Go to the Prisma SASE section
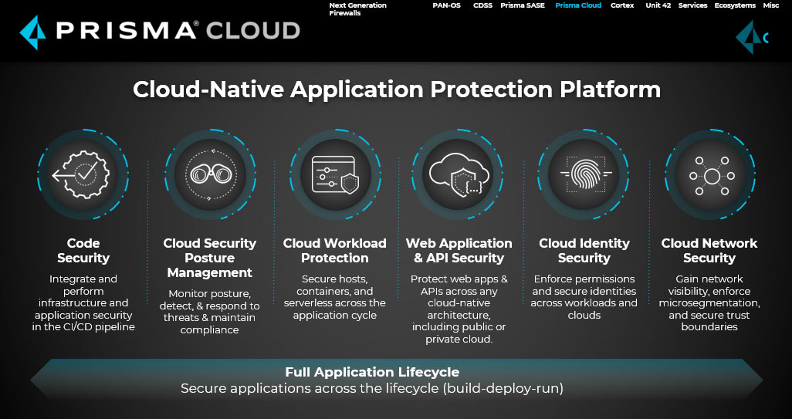 click(523, 5)
